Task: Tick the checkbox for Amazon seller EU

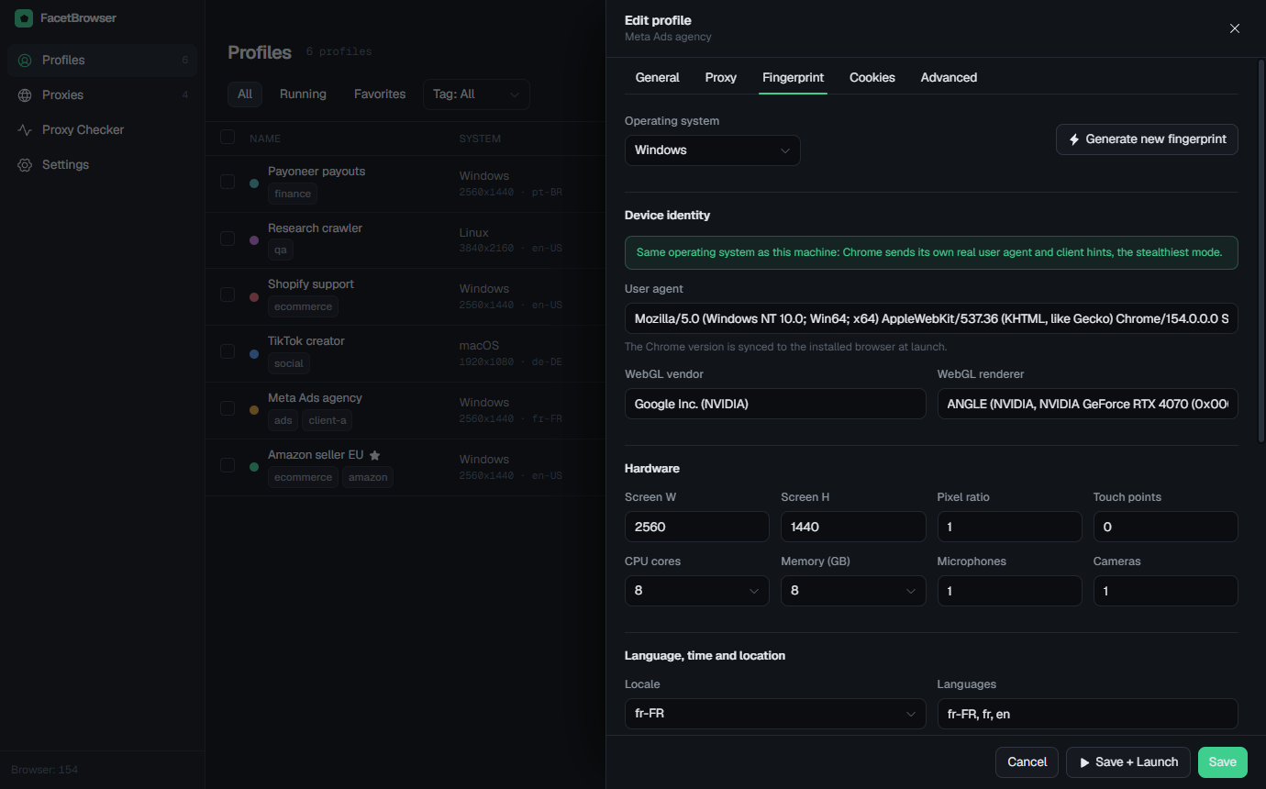Action: 228,465
